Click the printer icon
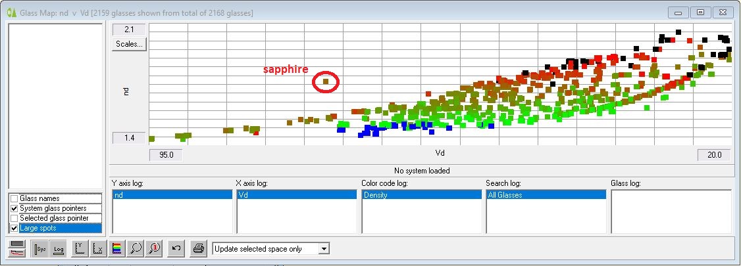The height and width of the screenshot is (266, 741). pos(197,249)
